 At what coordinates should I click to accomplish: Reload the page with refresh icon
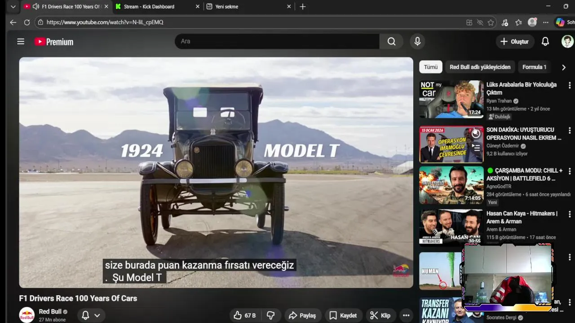27,22
